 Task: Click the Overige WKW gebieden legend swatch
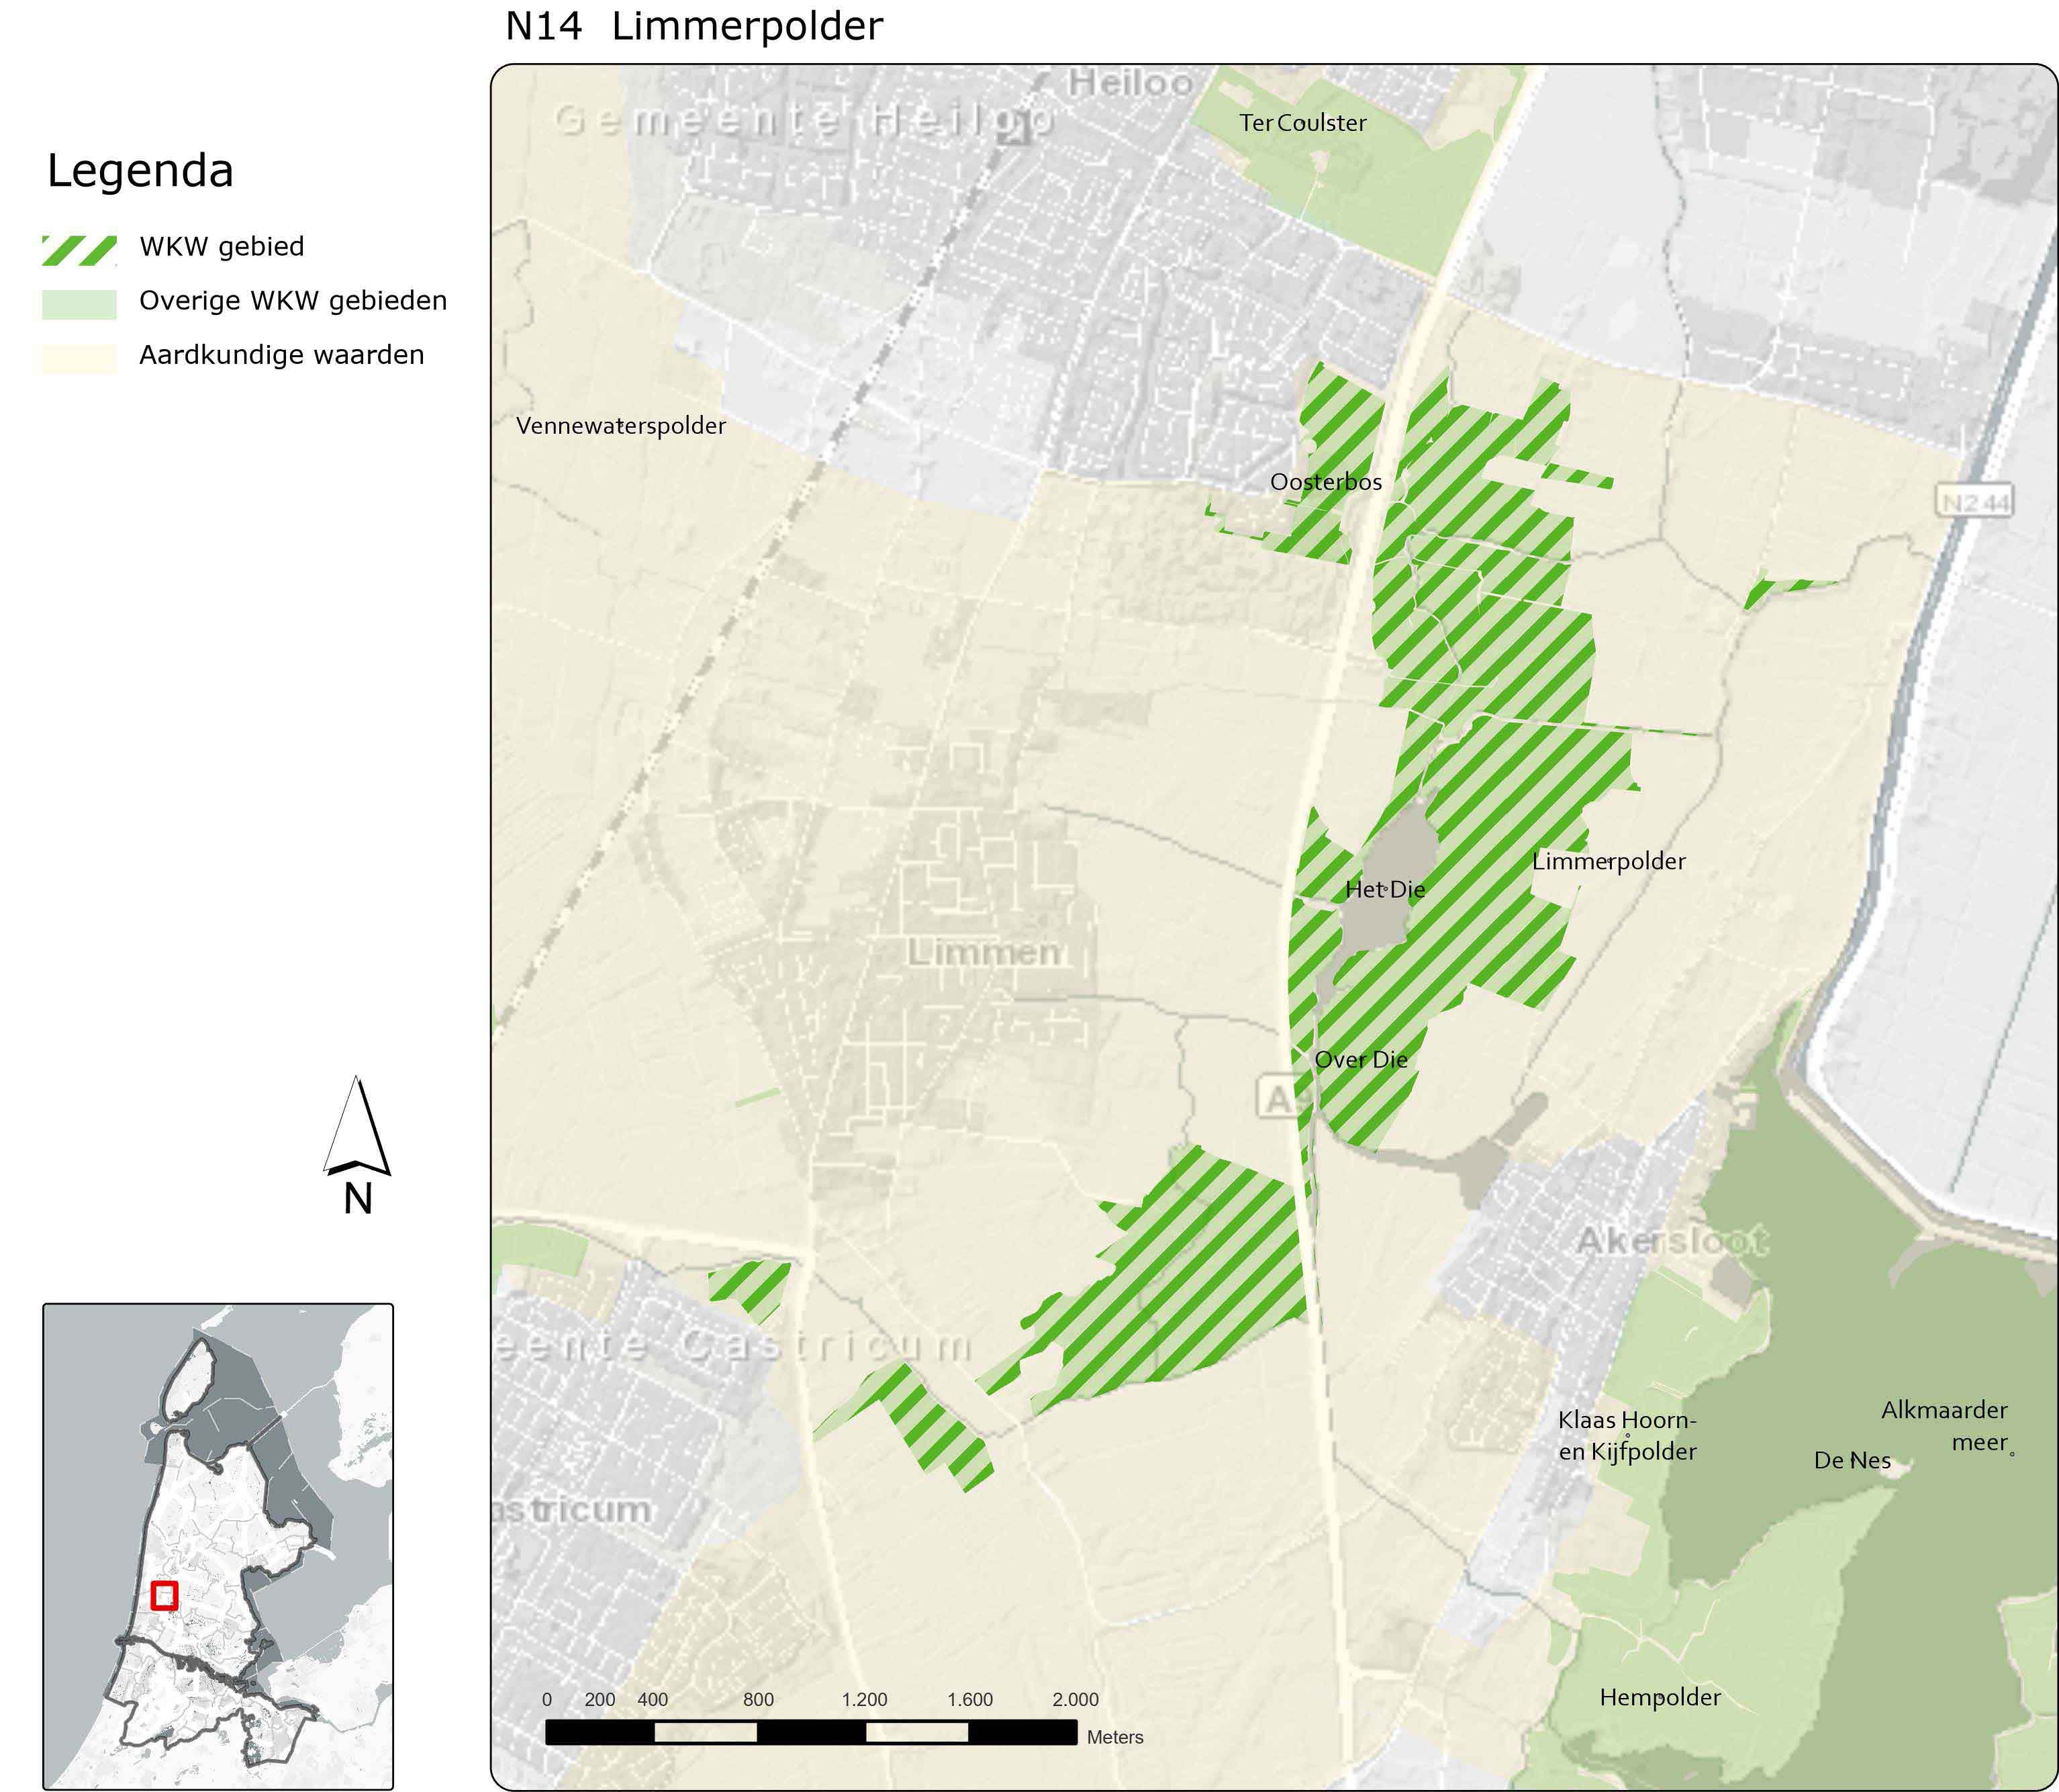(x=79, y=304)
